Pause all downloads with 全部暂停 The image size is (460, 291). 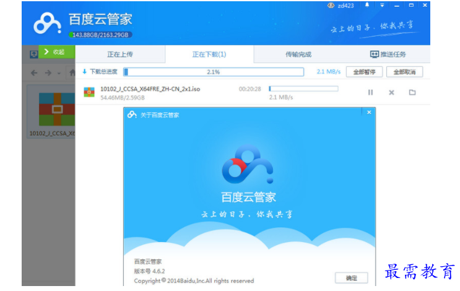click(x=364, y=72)
